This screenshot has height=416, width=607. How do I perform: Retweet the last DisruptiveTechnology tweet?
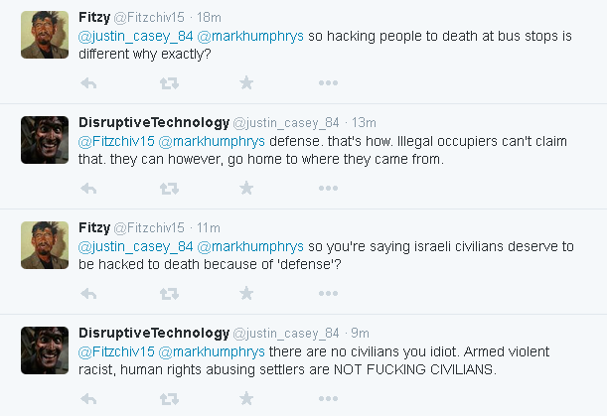[x=169, y=397]
